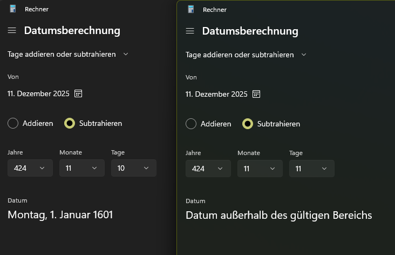Open the hamburger menu in right calculator
The width and height of the screenshot is (395, 255).
pyautogui.click(x=190, y=31)
